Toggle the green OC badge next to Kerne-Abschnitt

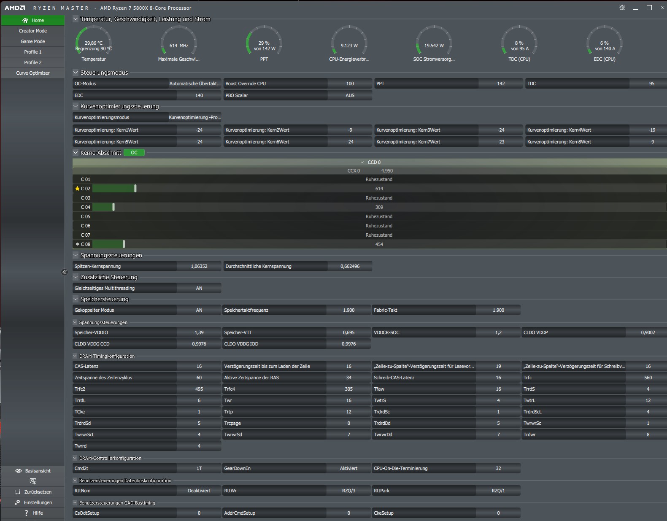(134, 153)
